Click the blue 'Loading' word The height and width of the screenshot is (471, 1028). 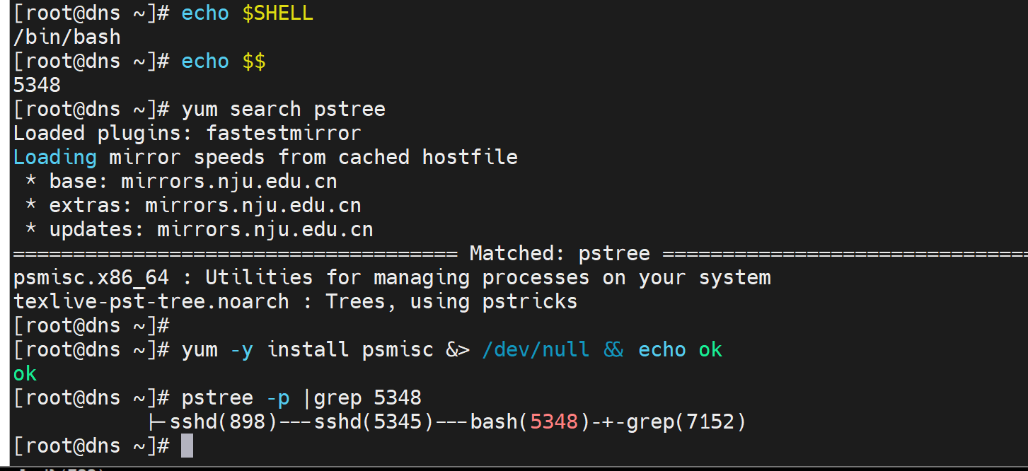coord(55,157)
